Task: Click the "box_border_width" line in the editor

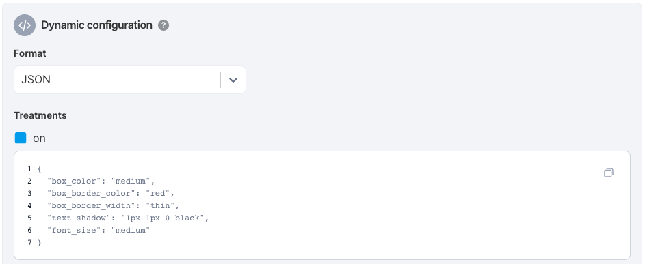Action: point(113,206)
